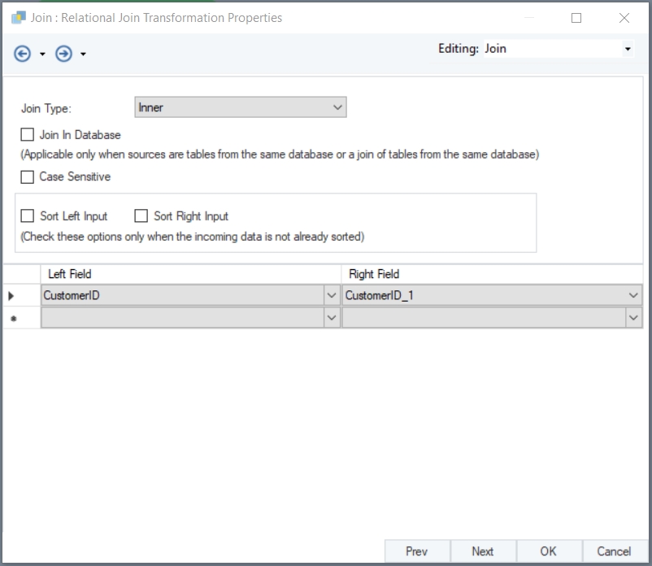Toggle the Case Sensitive checkbox
The height and width of the screenshot is (566, 652).
tap(28, 176)
